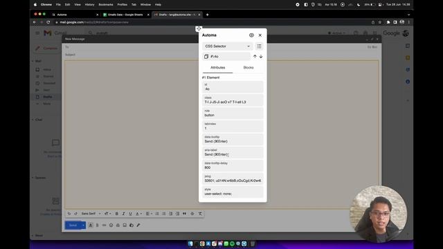
Task: Close the Automa element selector panel
Action: (260, 35)
